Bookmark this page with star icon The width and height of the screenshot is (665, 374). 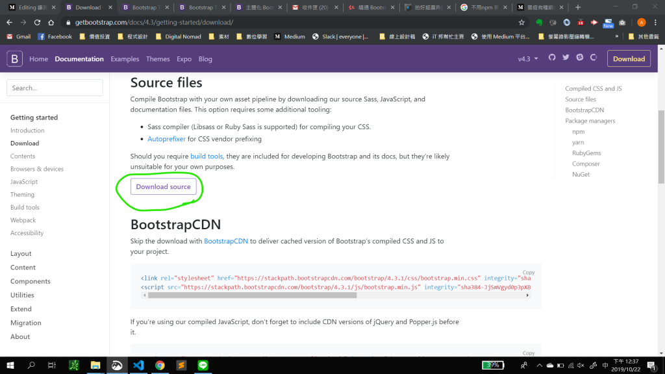point(521,22)
